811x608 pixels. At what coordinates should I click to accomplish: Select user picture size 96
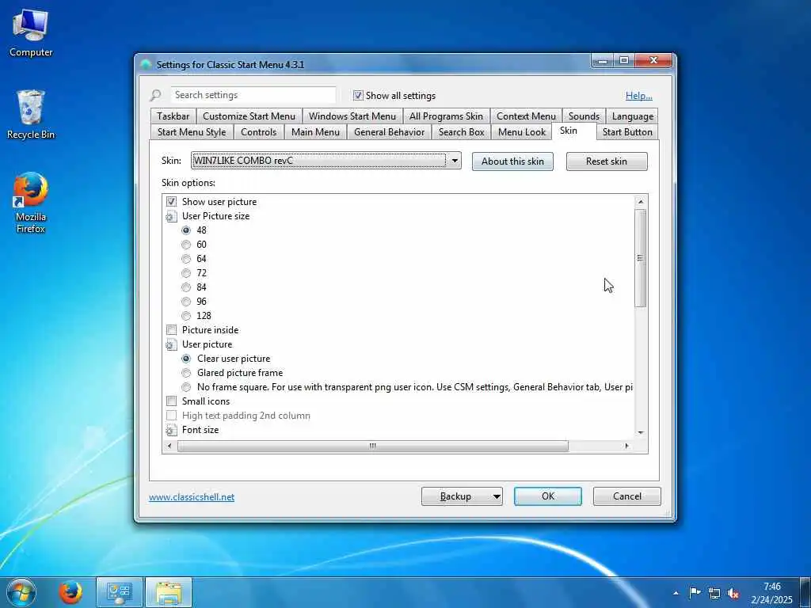pos(186,302)
